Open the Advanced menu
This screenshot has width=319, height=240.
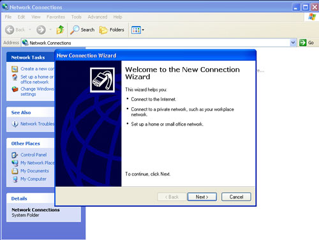click(x=98, y=17)
